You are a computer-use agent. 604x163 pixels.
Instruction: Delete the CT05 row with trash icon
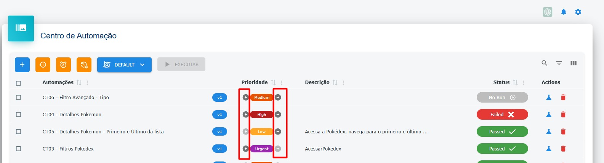[563, 131]
